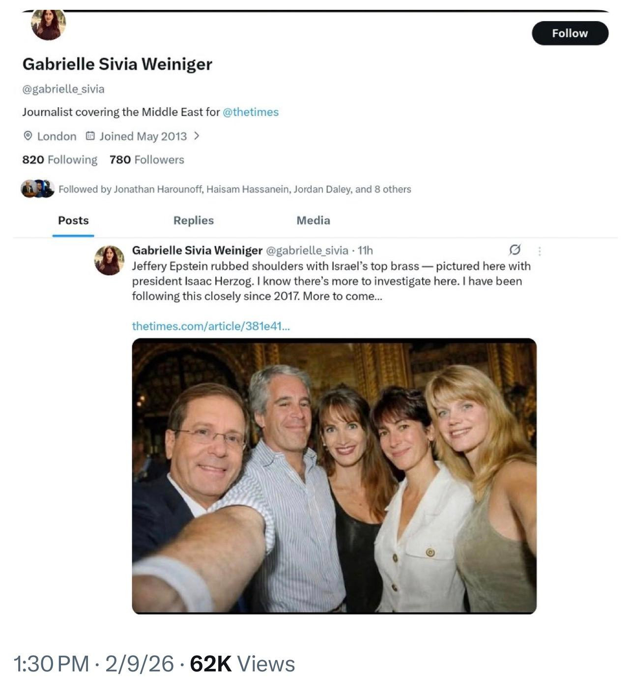The height and width of the screenshot is (695, 631).
Task: Click the mutual follower avatars cluster
Action: point(37,189)
